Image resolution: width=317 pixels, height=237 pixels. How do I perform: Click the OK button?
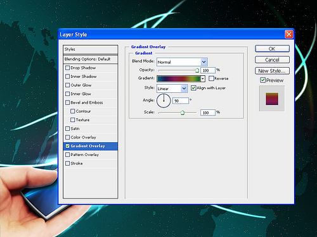[272, 49]
